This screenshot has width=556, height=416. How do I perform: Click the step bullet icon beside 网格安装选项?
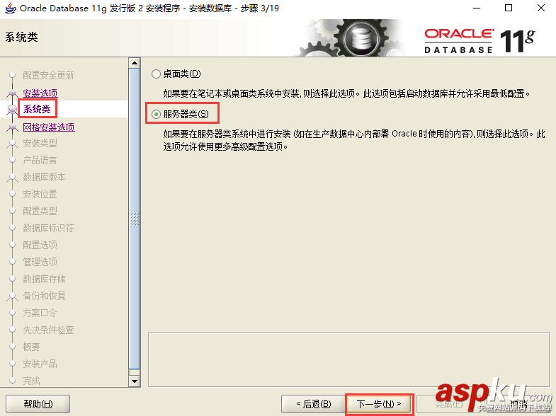[13, 127]
